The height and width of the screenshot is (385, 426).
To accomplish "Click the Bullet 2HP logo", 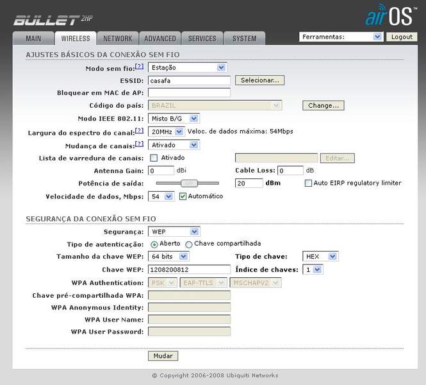I will (53, 20).
